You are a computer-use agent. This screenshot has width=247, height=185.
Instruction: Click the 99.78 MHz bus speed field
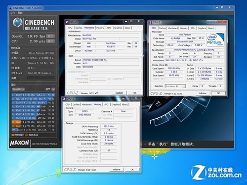tap(174, 75)
